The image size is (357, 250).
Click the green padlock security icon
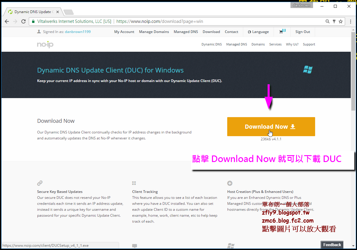pyautogui.click(x=33, y=21)
